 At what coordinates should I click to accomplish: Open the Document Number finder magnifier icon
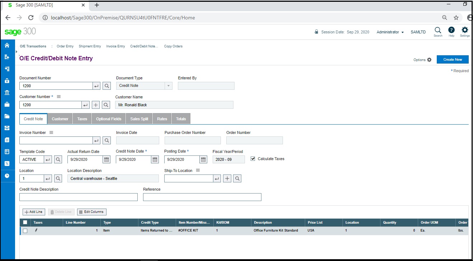pos(106,85)
